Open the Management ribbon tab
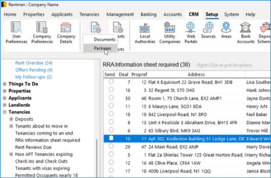This screenshot has width=271, height=178. [120, 15]
